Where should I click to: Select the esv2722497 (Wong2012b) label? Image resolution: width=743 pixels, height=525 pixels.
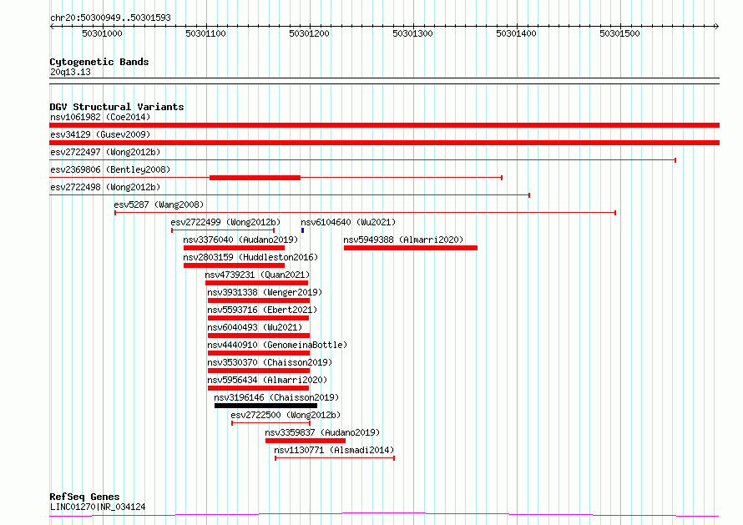[x=105, y=152]
